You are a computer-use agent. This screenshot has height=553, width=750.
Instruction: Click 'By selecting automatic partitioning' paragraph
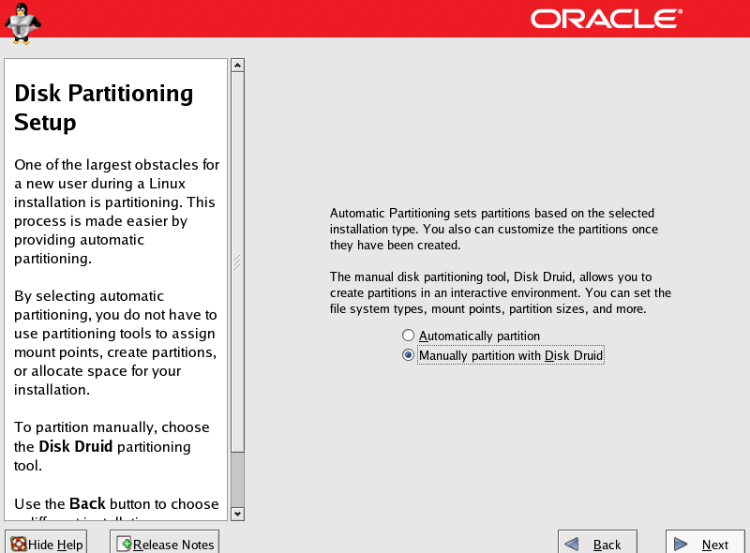(x=115, y=342)
